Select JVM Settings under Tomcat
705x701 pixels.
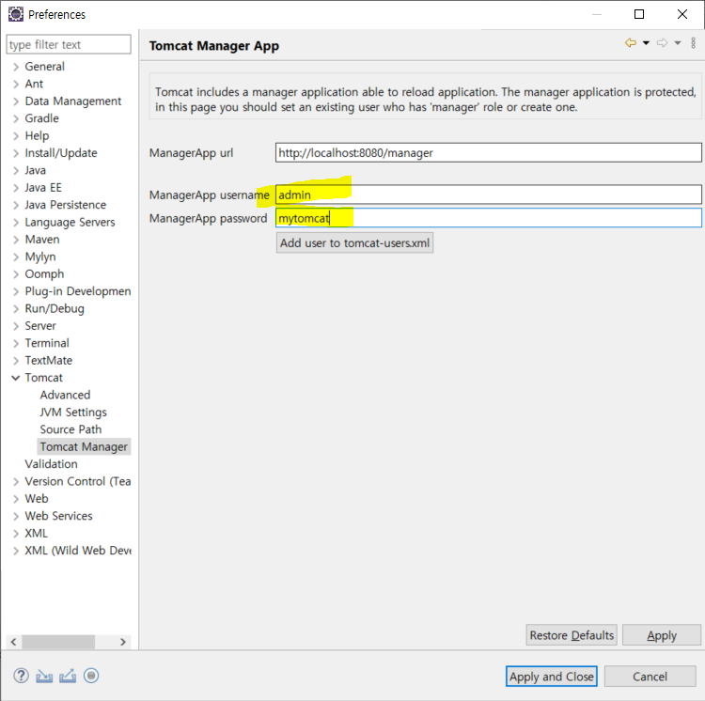tap(73, 413)
